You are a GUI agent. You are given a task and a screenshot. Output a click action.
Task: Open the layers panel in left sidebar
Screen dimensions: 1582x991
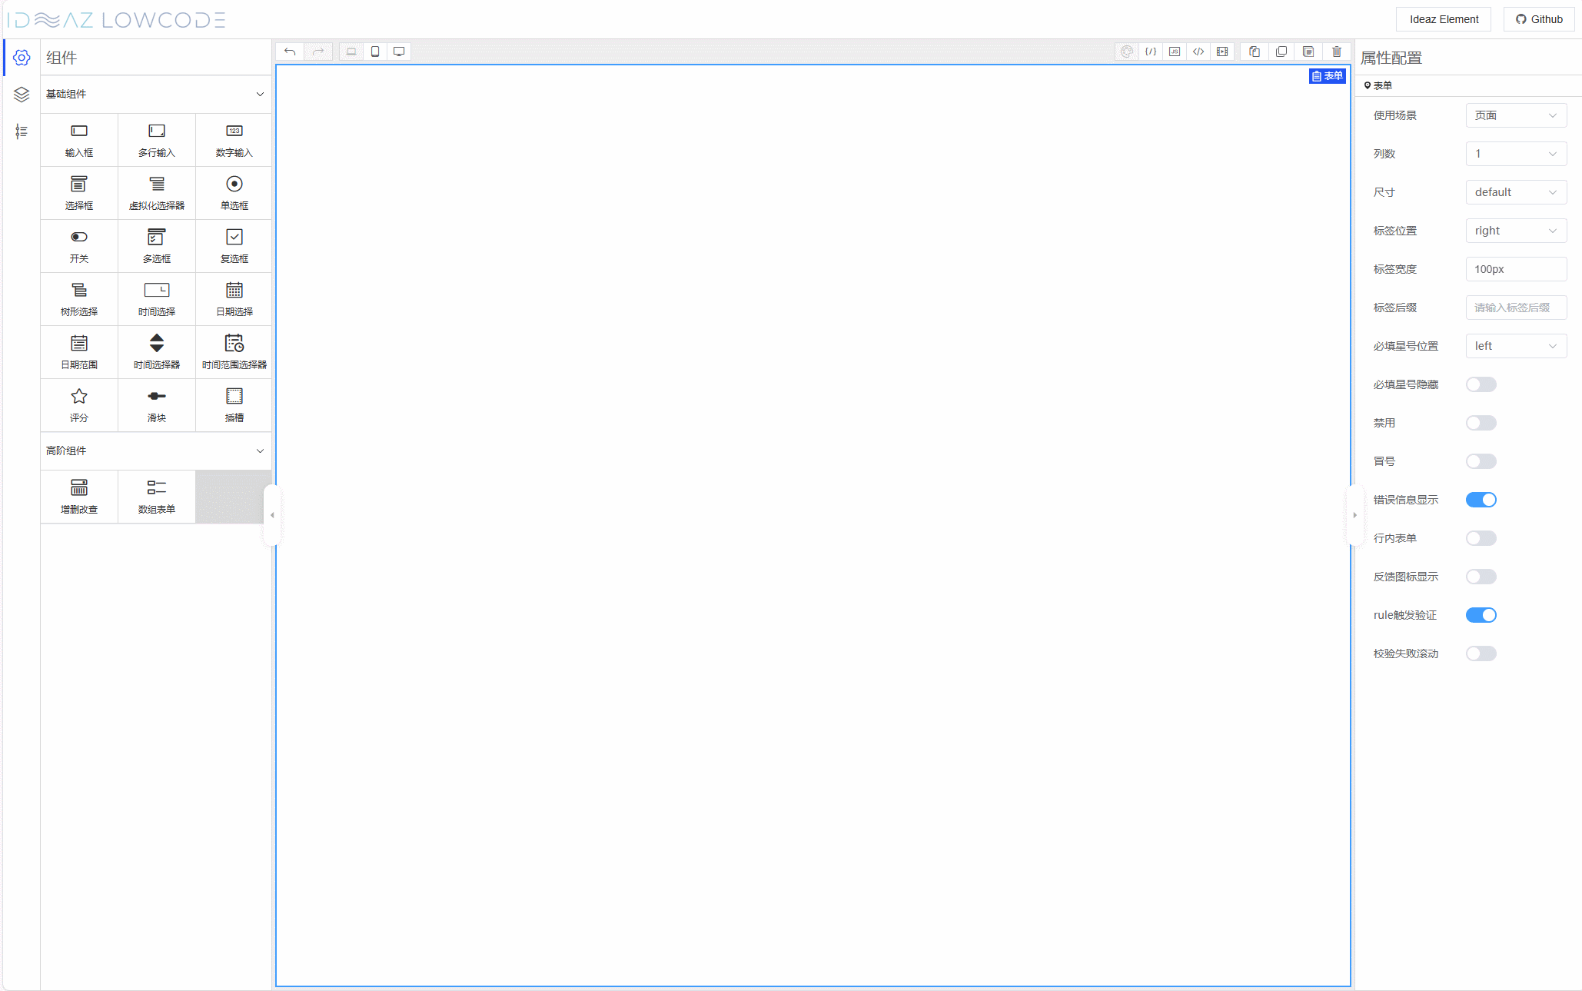click(x=22, y=95)
